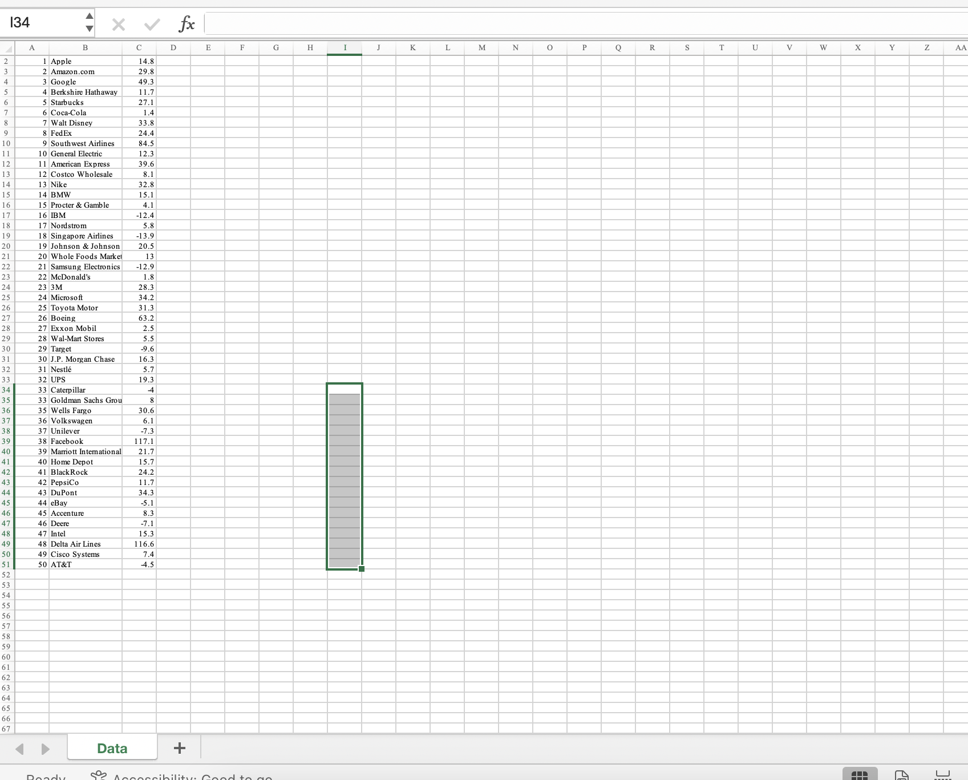Expand the Name Box dropdown arrows

89,22
